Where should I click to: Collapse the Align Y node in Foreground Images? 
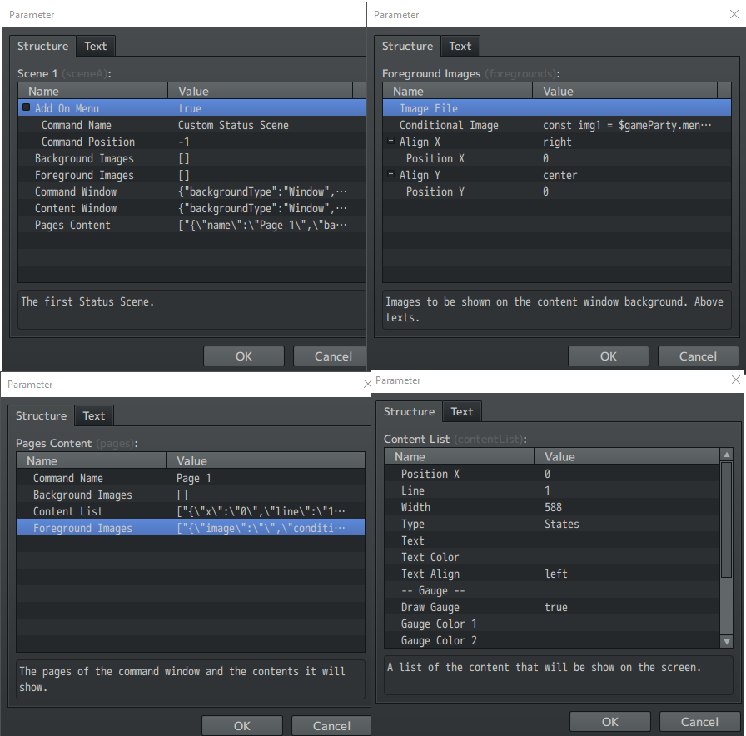(x=391, y=174)
